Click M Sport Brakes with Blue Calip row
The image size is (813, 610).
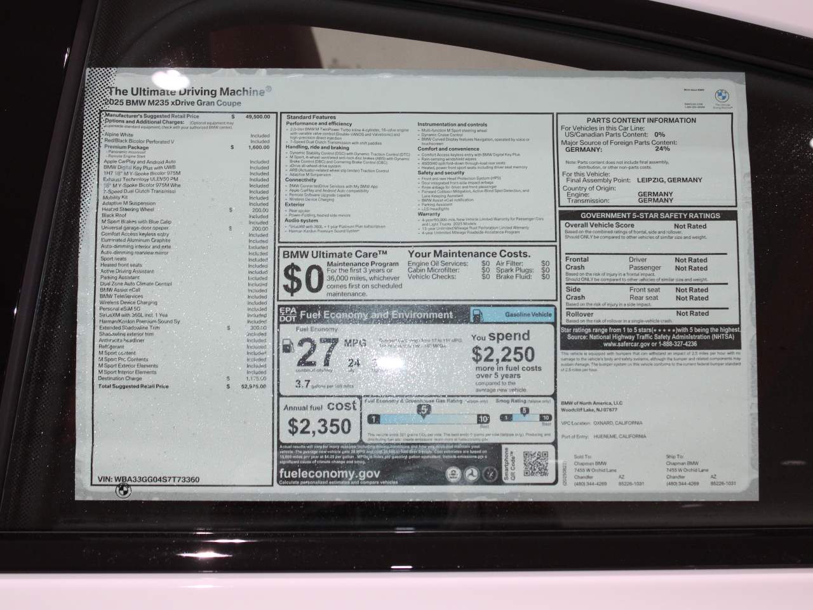(x=187, y=222)
